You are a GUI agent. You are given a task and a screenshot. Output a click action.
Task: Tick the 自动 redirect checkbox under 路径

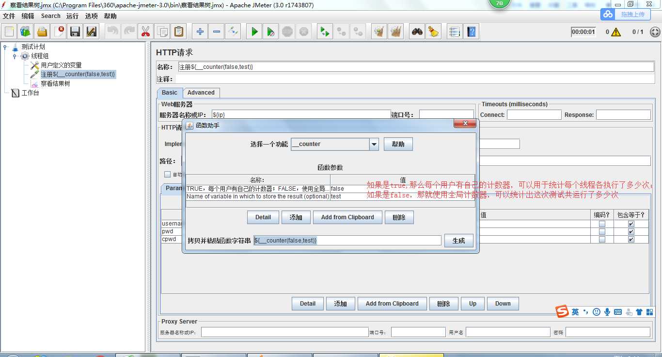click(x=167, y=175)
